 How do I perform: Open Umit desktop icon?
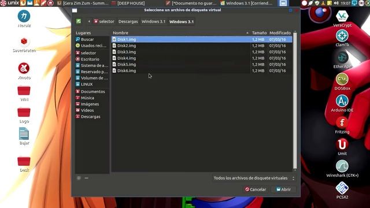click(x=342, y=147)
